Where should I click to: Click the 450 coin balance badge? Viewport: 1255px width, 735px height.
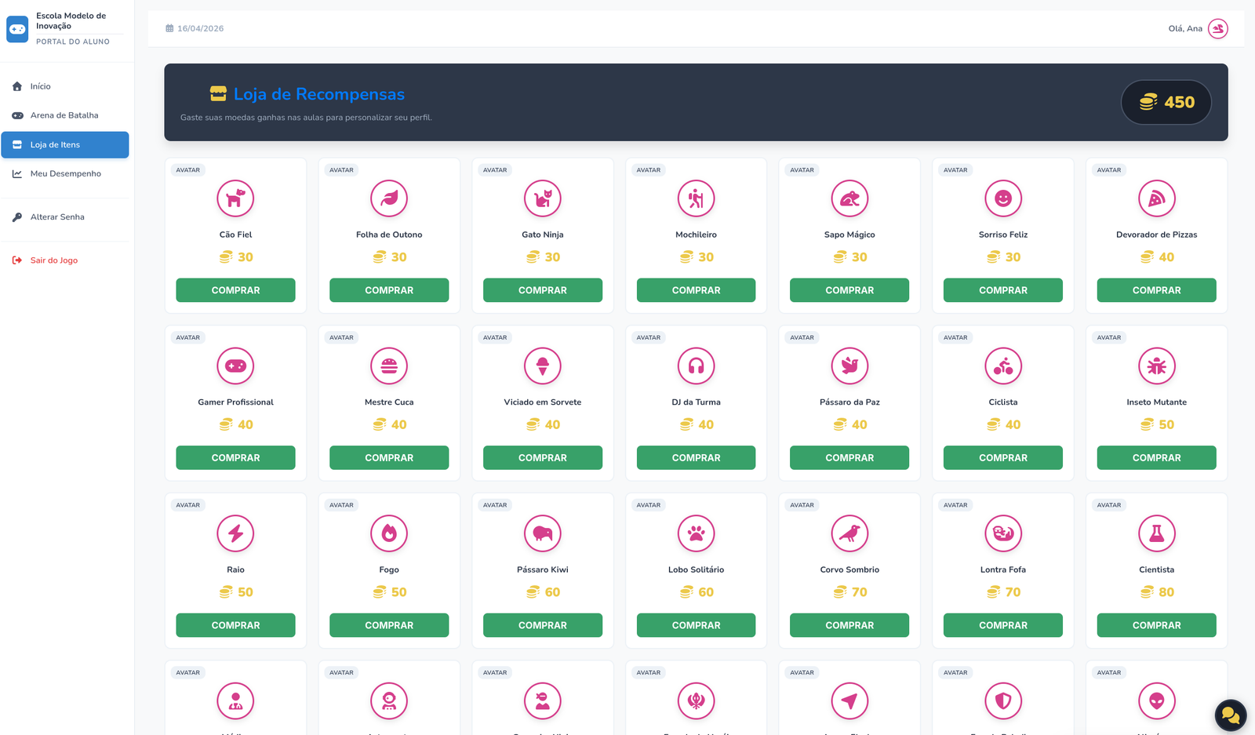tap(1166, 102)
